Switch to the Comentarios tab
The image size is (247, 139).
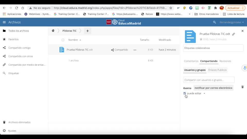pyautogui.click(x=191, y=61)
